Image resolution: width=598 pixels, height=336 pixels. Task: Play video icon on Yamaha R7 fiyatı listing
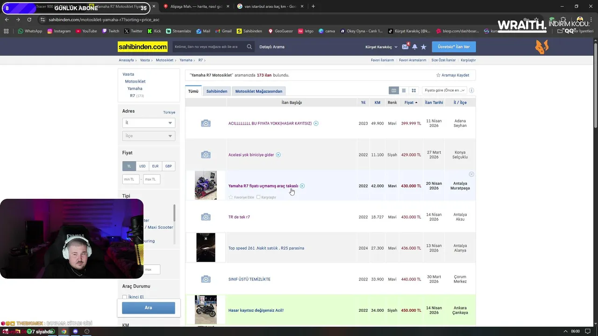click(302, 186)
